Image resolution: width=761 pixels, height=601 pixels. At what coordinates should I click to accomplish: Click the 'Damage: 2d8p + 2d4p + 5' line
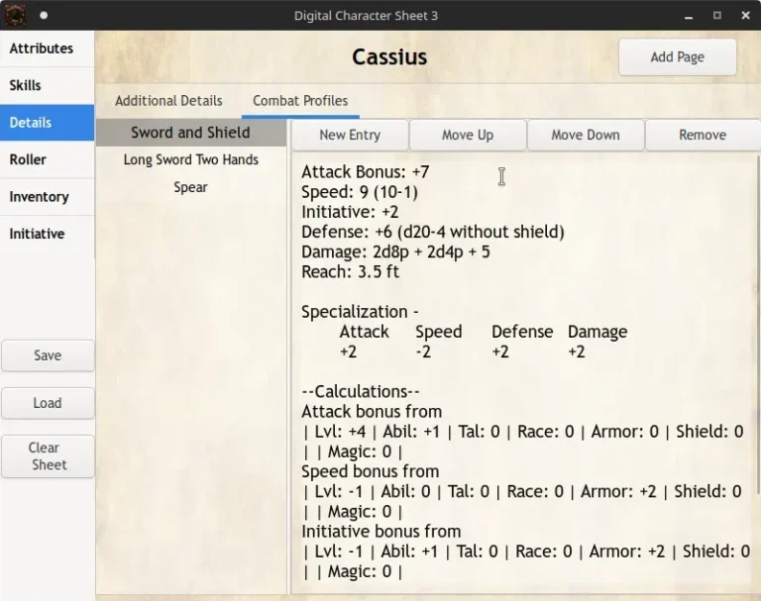coord(395,252)
